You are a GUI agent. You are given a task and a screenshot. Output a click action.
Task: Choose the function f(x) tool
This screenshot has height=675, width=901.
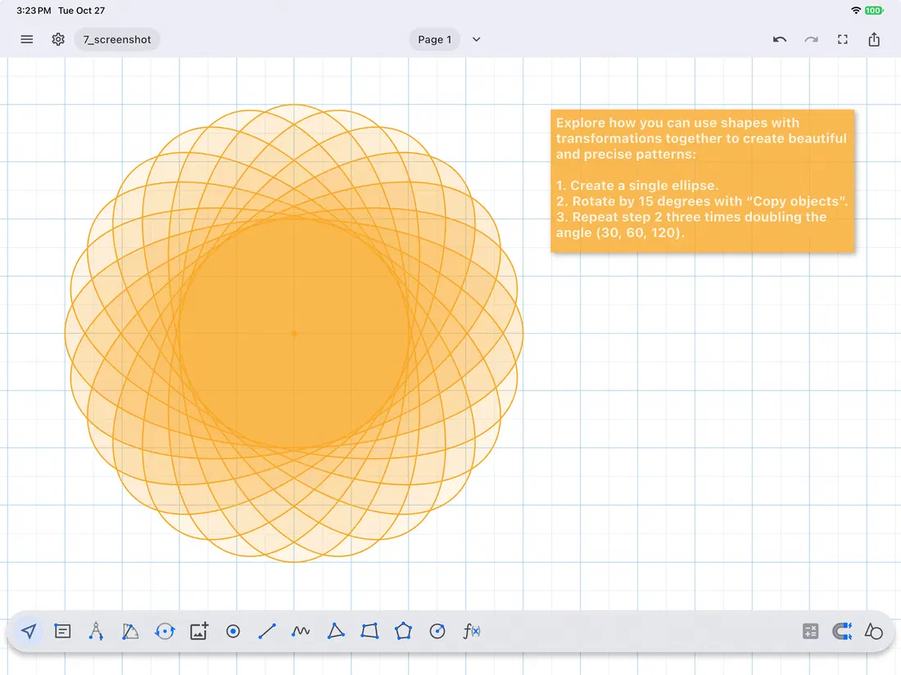(x=471, y=632)
